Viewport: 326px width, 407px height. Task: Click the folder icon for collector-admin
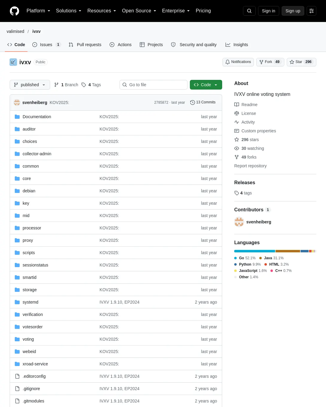(17, 154)
